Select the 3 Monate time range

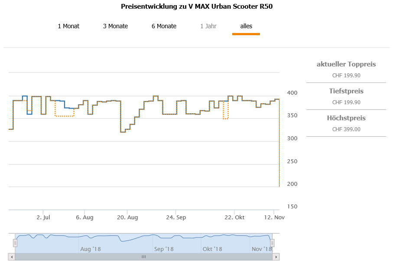115,26
